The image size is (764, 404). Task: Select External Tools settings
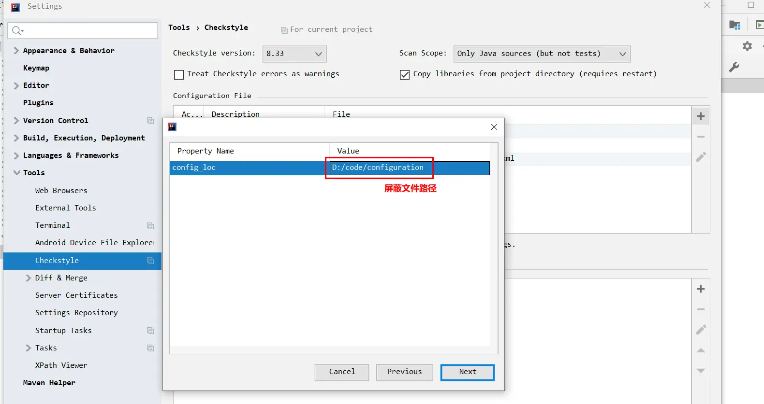pos(66,208)
